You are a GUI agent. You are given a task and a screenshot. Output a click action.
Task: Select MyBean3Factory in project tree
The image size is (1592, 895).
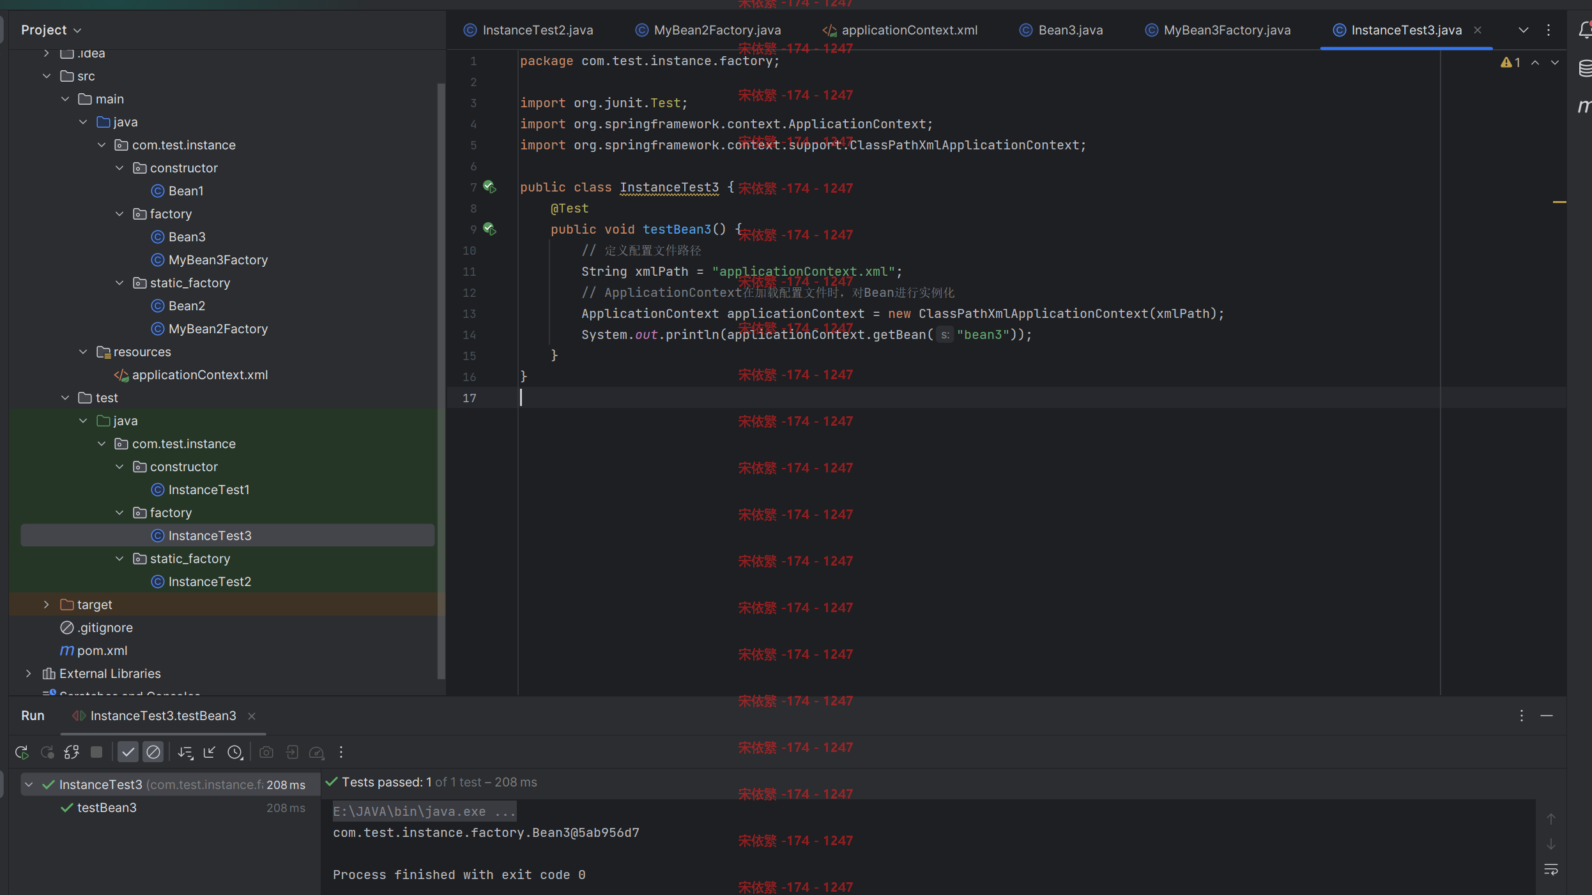point(218,260)
